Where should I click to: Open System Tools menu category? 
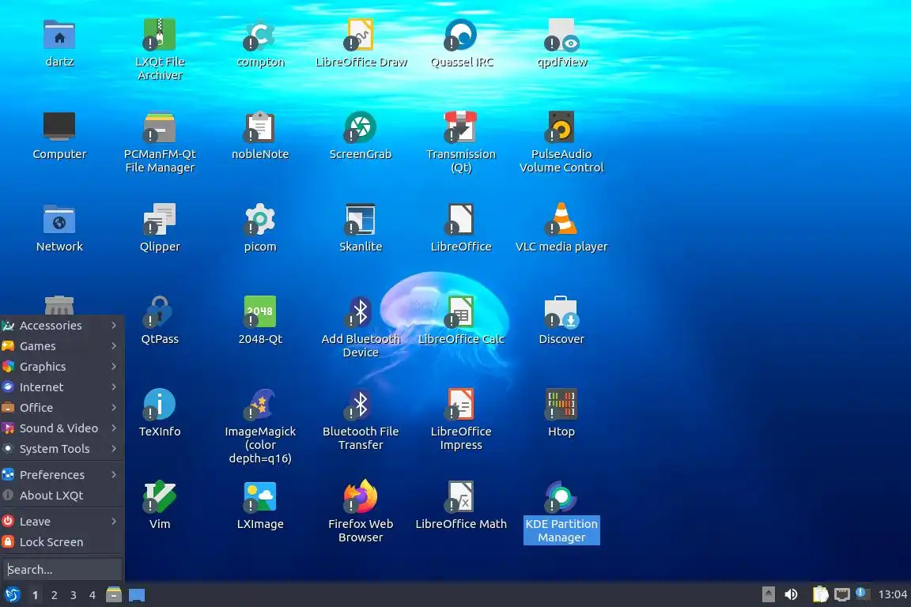point(62,449)
